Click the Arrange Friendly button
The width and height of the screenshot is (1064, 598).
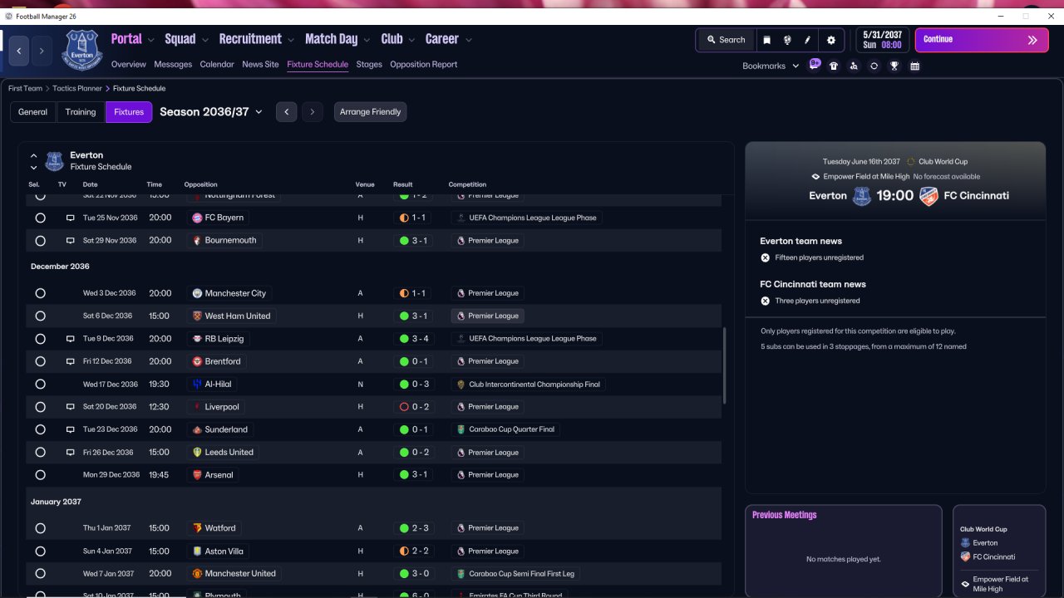[x=370, y=112]
